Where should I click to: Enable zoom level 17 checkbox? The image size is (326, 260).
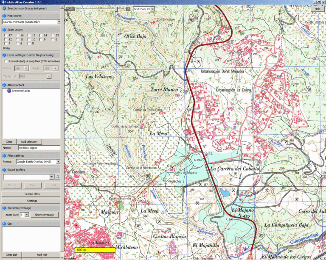point(5,35)
